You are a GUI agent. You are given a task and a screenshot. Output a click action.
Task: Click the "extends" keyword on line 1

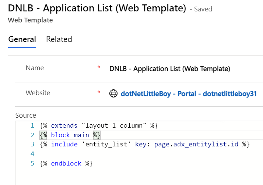(65, 125)
